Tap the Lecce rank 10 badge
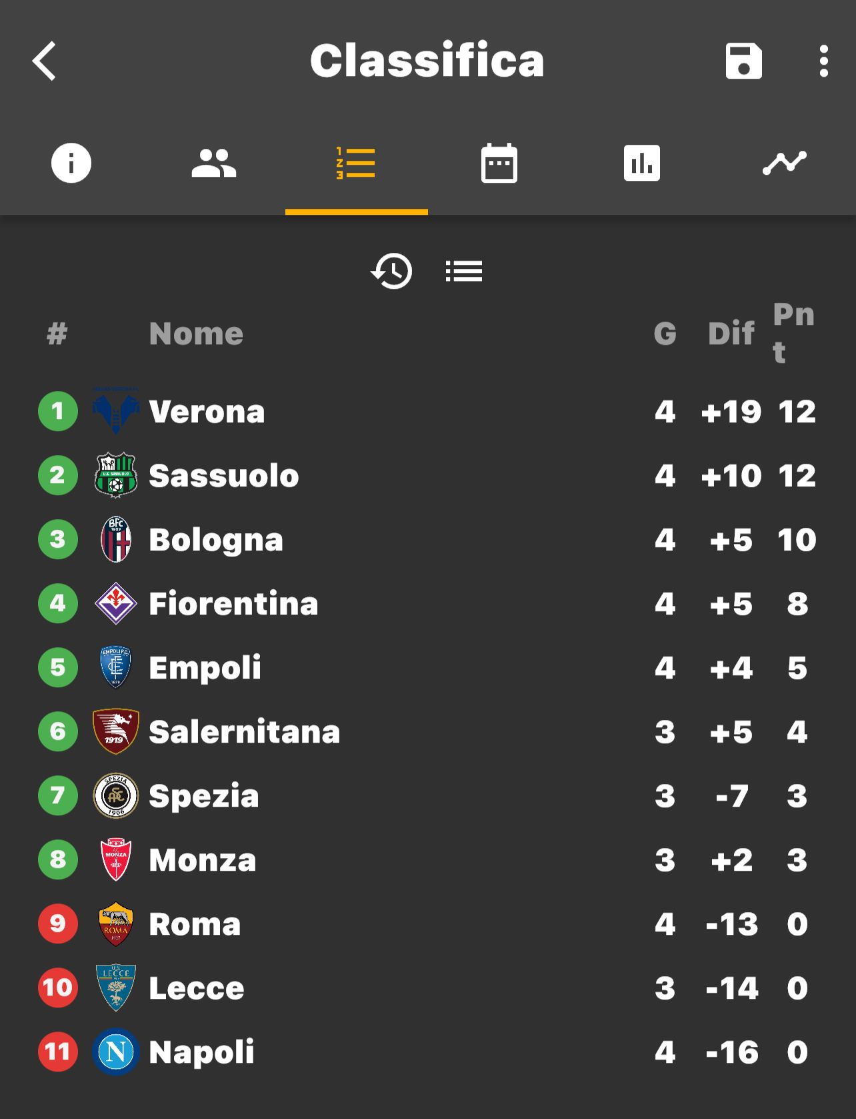The height and width of the screenshot is (1119, 856). tap(58, 988)
